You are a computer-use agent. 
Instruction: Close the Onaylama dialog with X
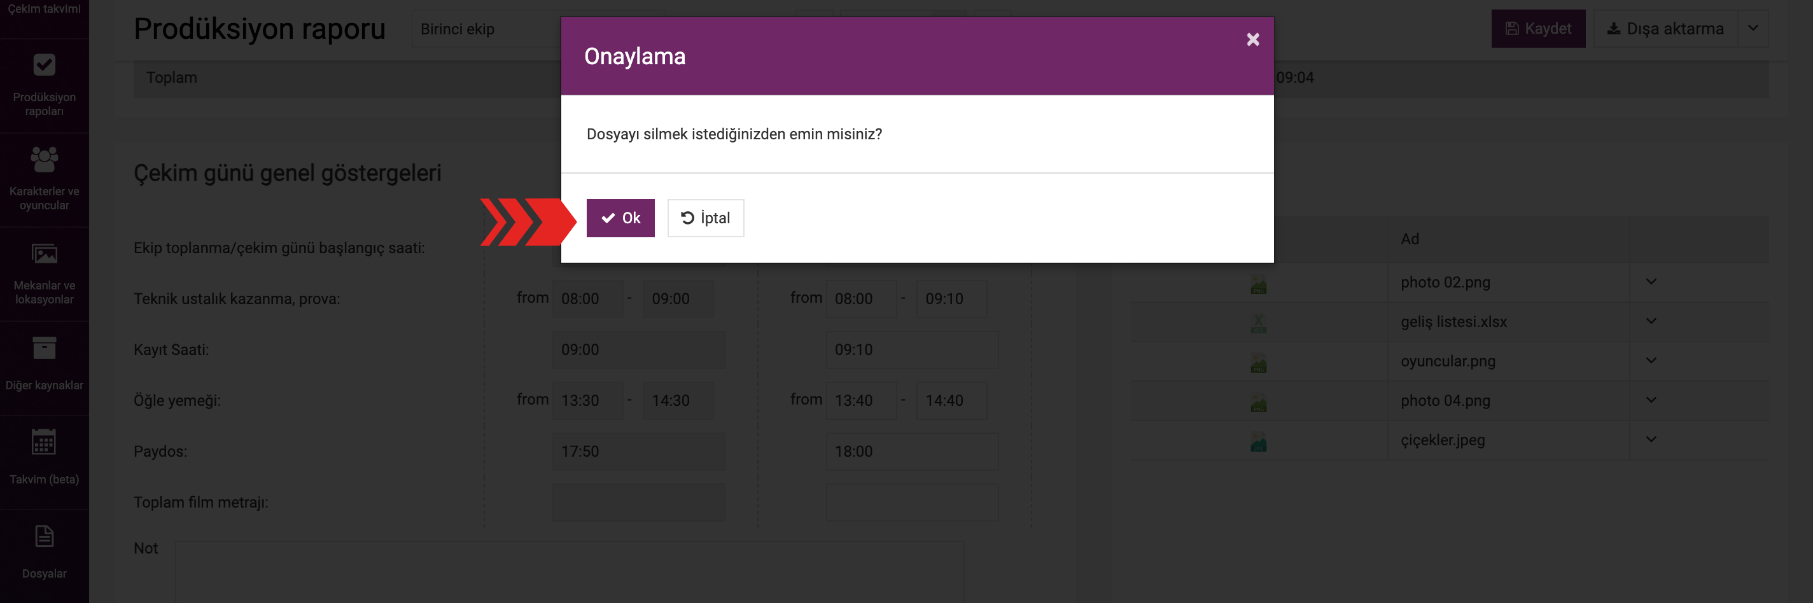1253,39
